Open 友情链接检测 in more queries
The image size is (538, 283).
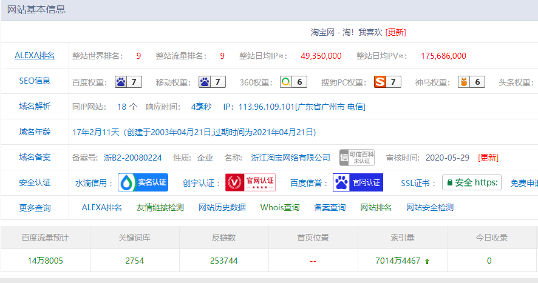tap(160, 207)
